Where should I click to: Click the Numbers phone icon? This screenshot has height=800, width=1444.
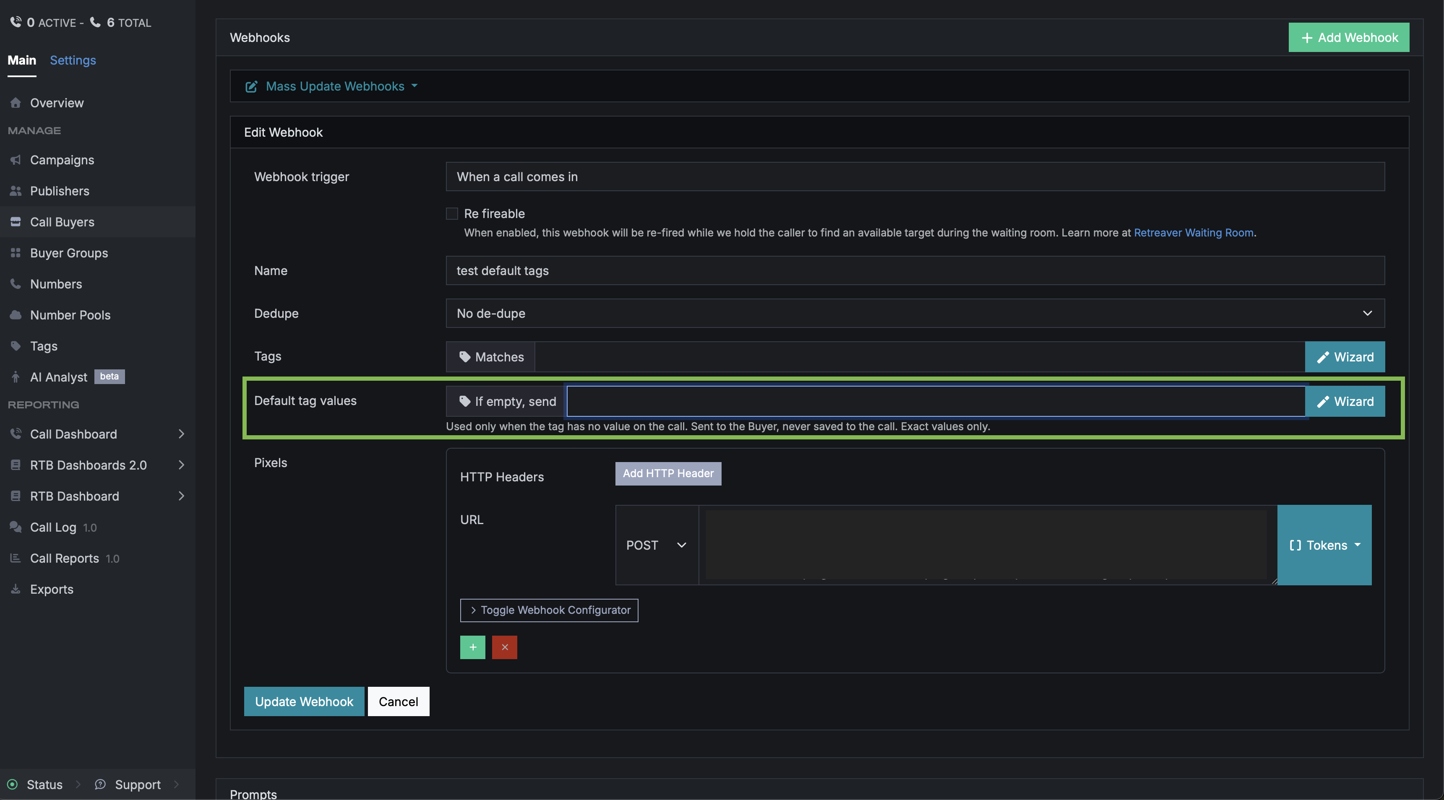point(16,283)
